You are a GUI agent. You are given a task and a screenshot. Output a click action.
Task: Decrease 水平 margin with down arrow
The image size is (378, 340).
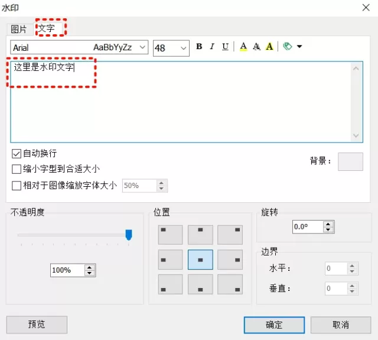[x=352, y=271]
